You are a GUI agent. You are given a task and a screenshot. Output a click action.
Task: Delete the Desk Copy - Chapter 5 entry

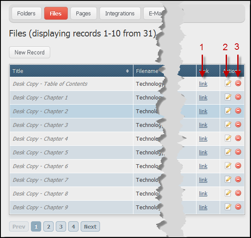[238, 152]
